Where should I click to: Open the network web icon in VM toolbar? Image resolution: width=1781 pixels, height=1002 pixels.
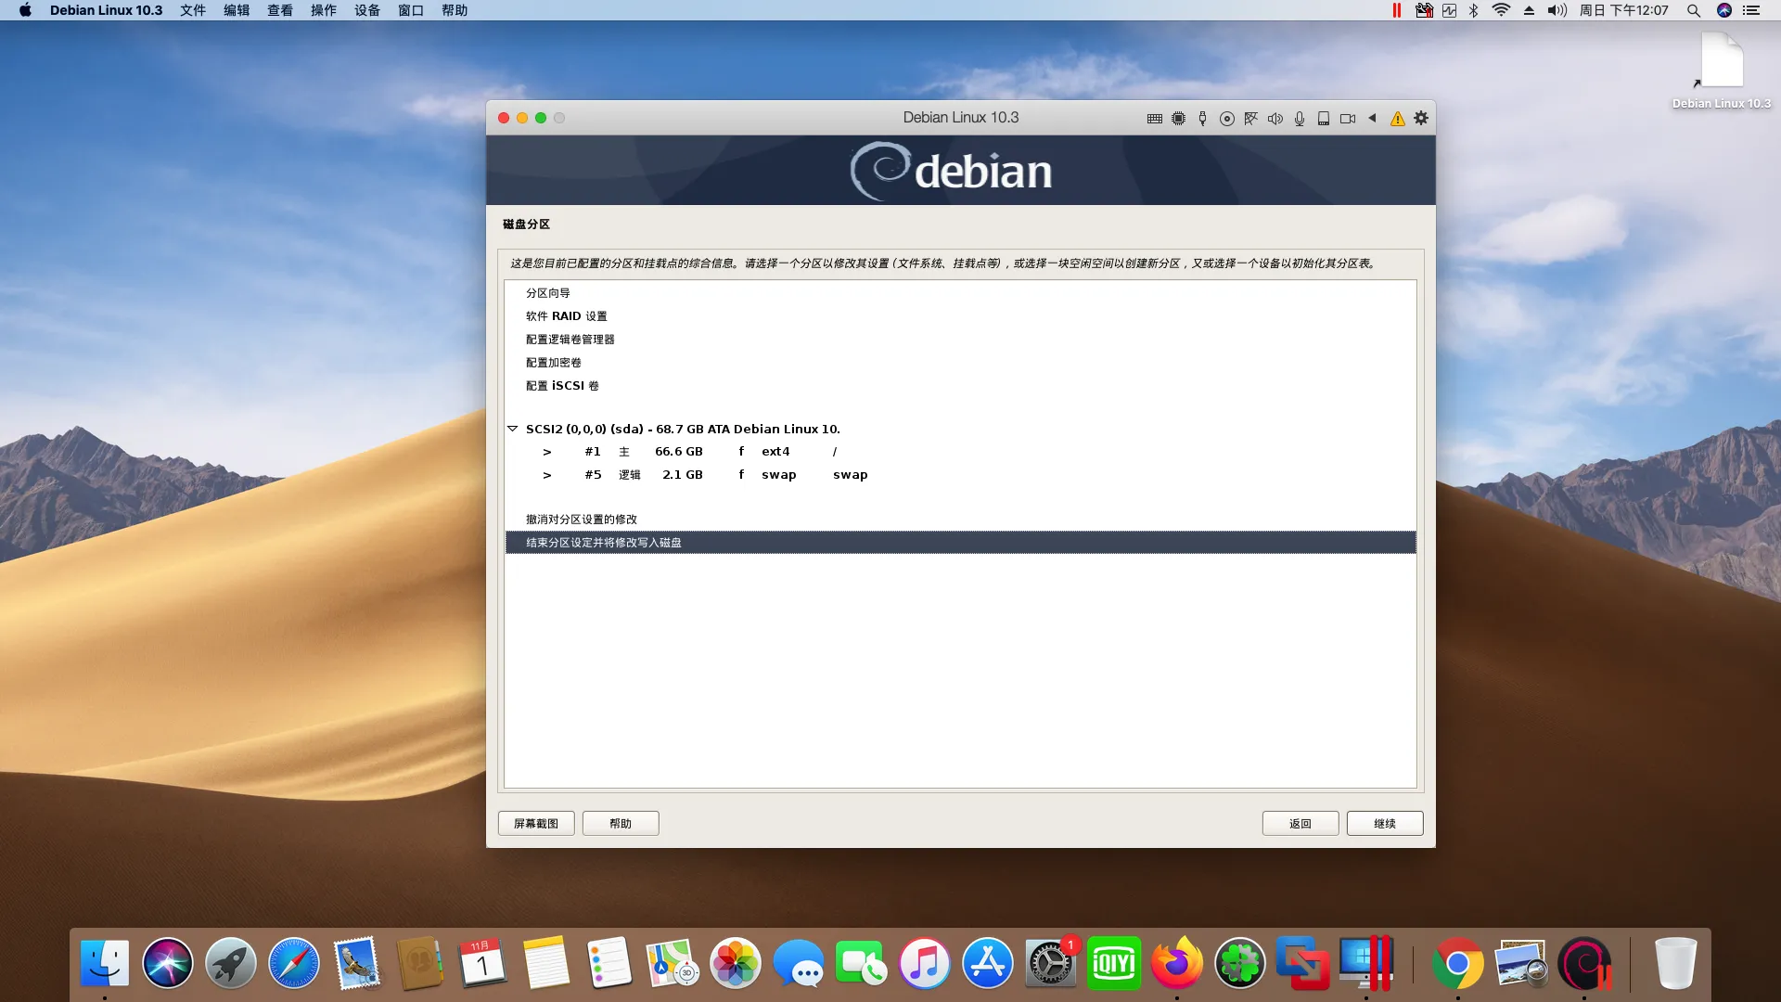click(1250, 119)
